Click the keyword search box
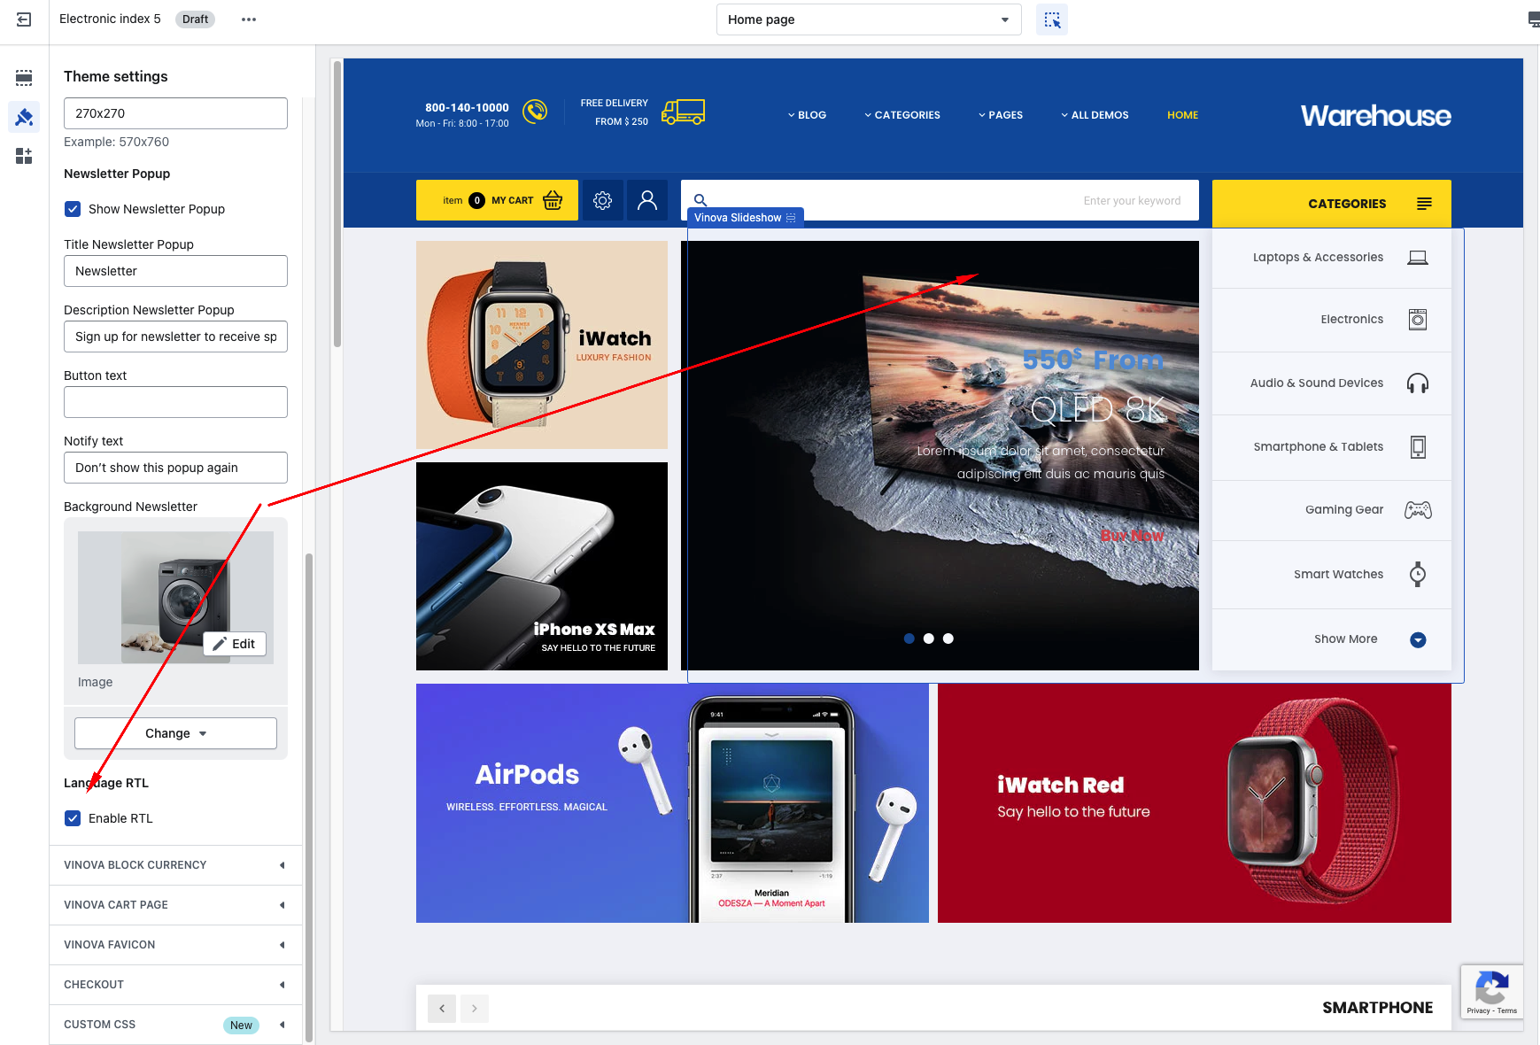1540x1045 pixels. click(940, 200)
